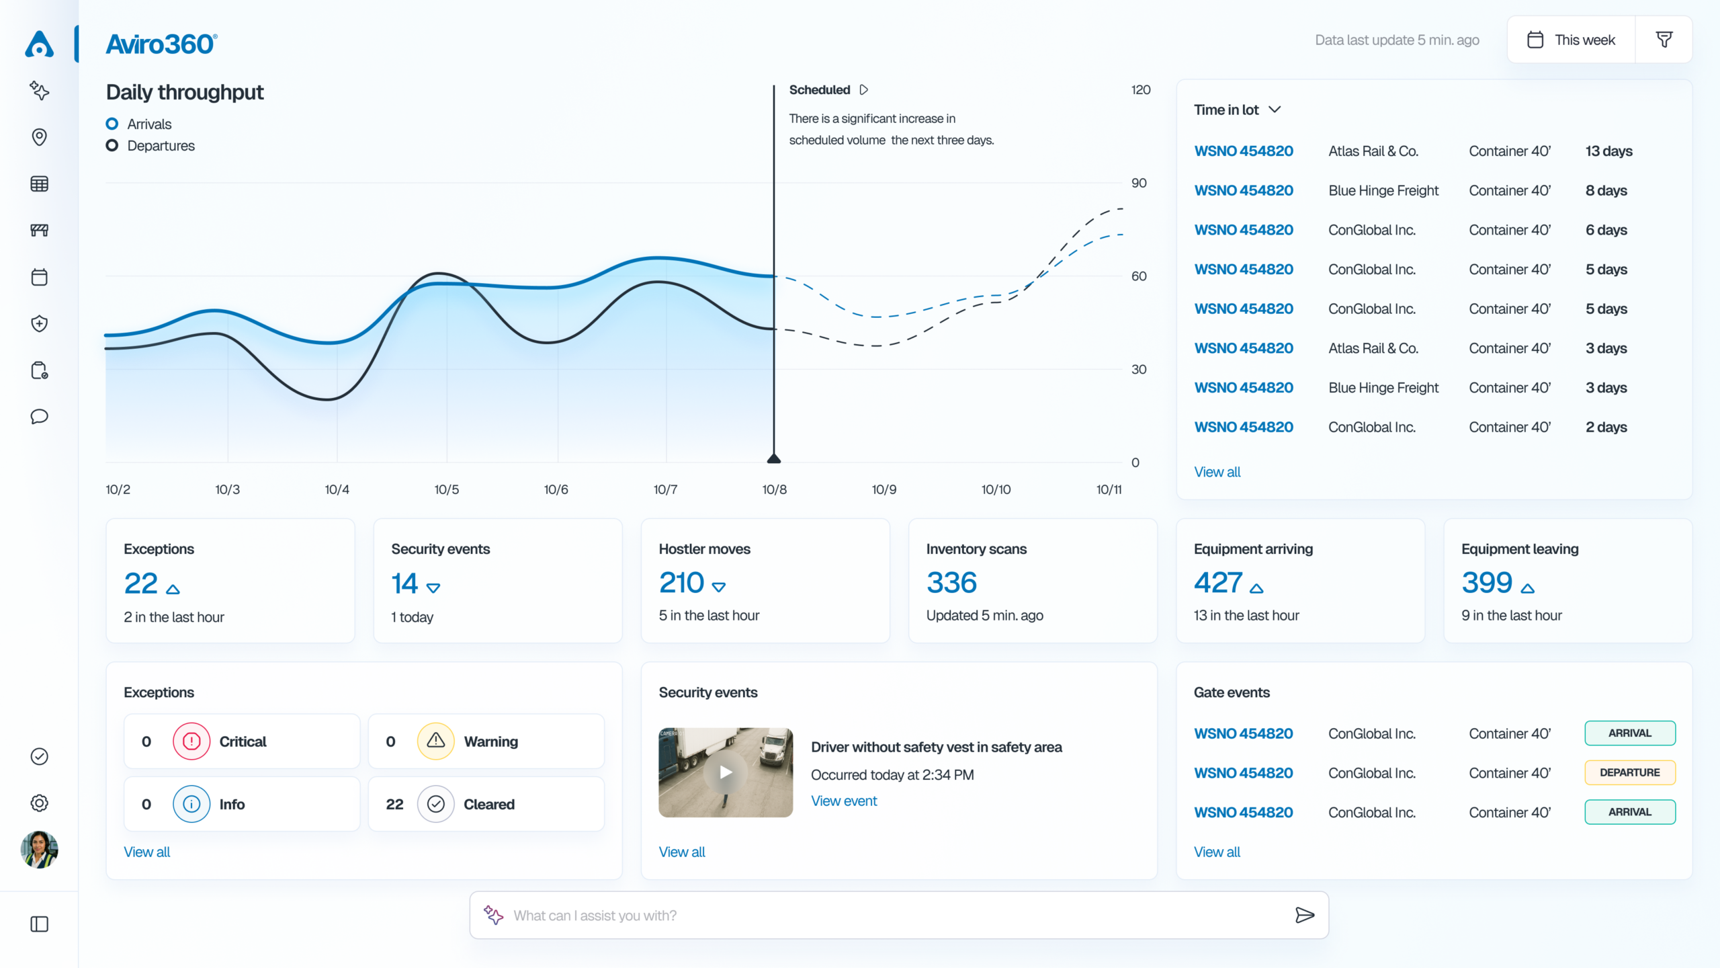
Task: Click View all under Gate events
Action: [1216, 852]
